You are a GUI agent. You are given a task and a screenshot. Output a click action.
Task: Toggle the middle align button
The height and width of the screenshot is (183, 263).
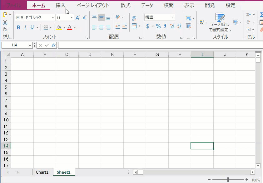click(x=101, y=18)
